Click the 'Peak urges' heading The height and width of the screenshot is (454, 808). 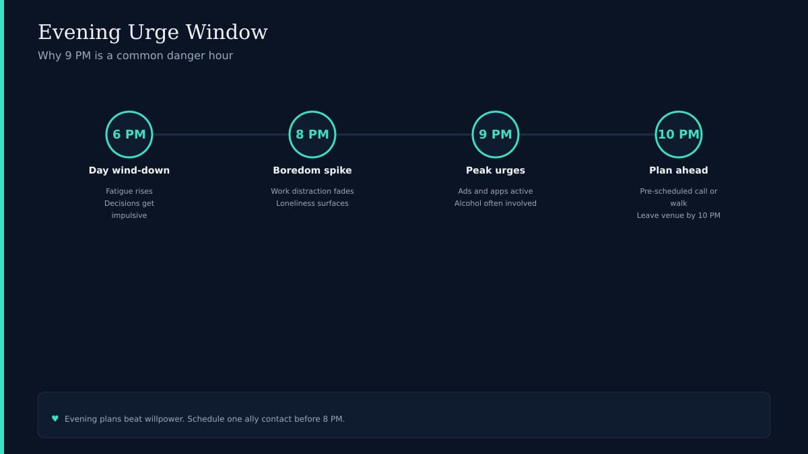496,170
